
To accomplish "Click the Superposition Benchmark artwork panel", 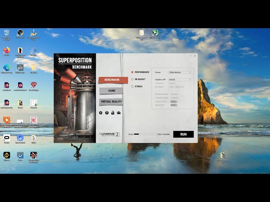I will (x=75, y=98).
